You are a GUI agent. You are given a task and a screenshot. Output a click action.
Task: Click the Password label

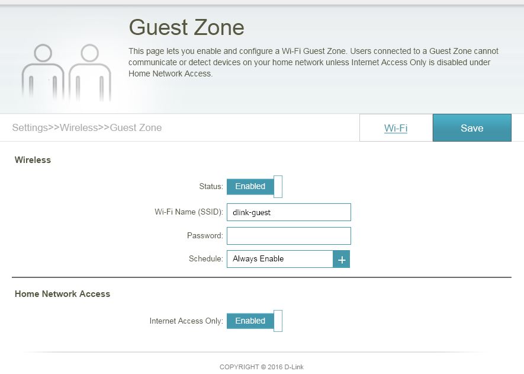point(205,235)
